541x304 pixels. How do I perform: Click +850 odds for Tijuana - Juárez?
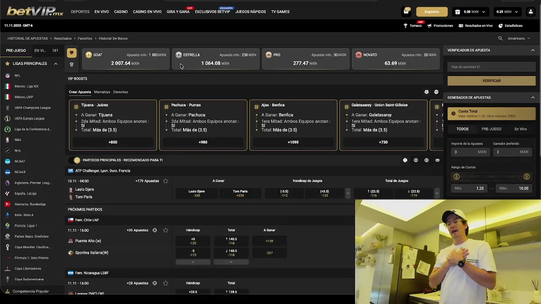(x=113, y=142)
